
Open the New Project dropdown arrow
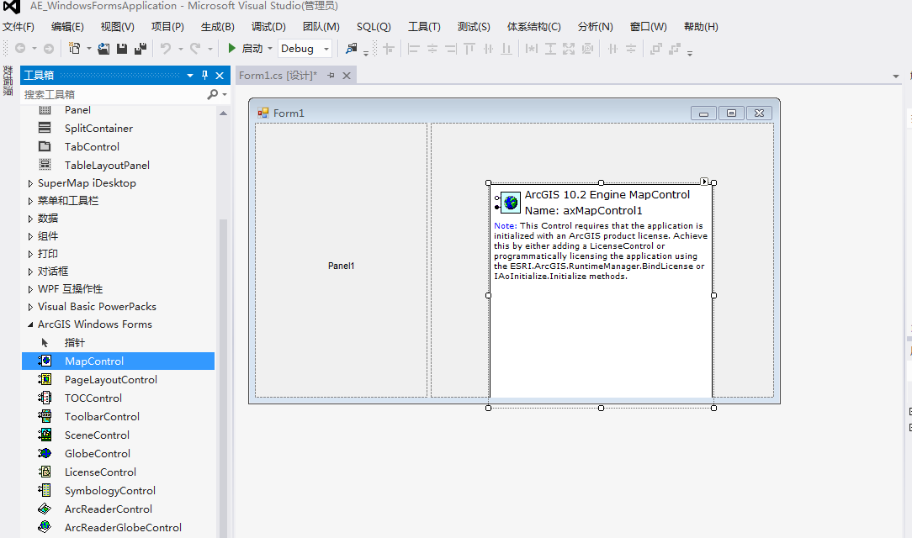pos(89,49)
